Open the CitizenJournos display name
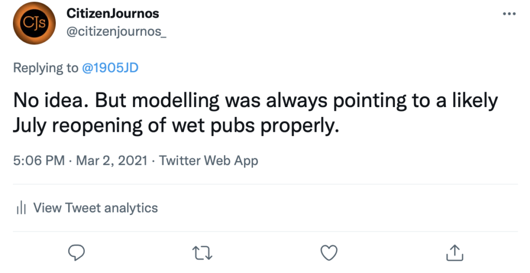 click(113, 13)
